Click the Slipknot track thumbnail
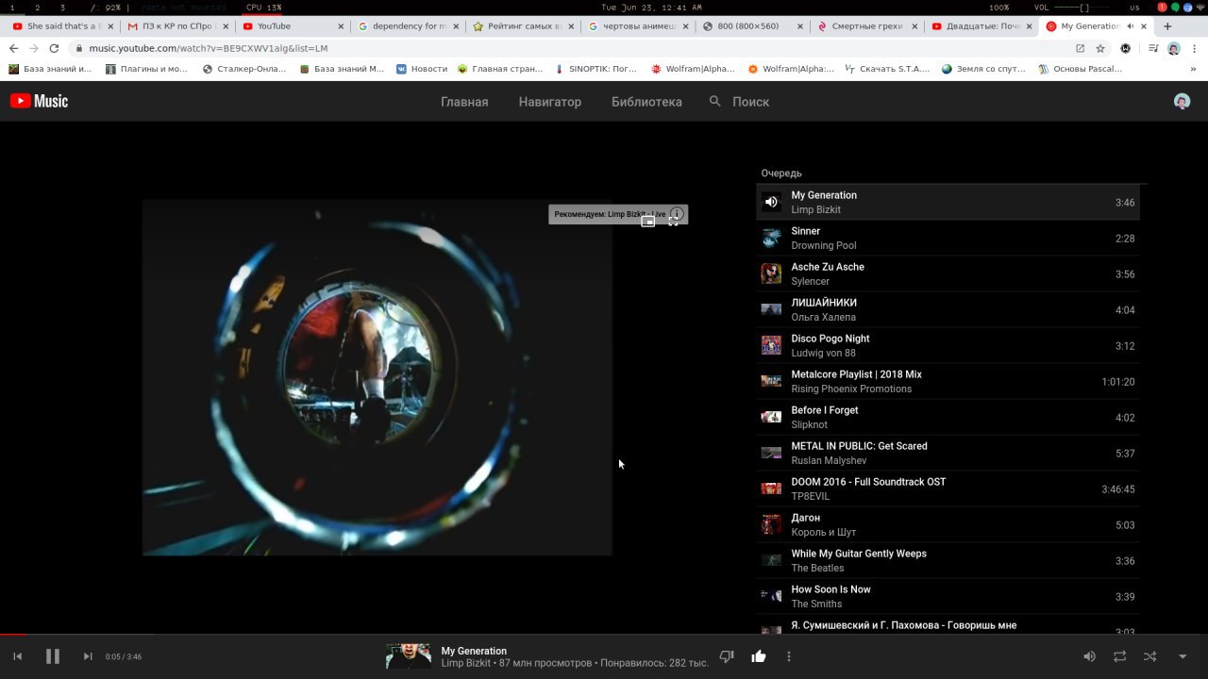 coord(771,417)
